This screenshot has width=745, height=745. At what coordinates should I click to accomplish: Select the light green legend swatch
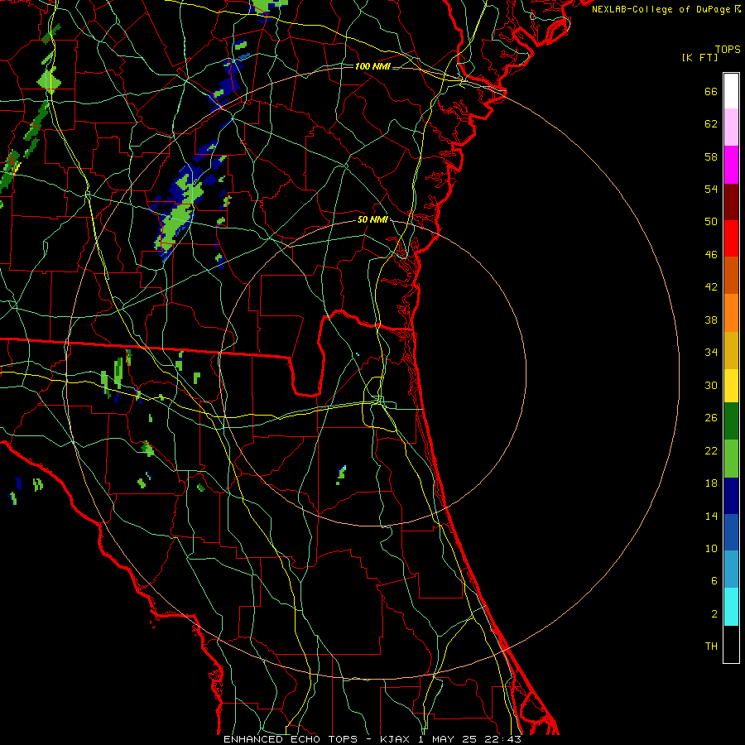pos(731,459)
